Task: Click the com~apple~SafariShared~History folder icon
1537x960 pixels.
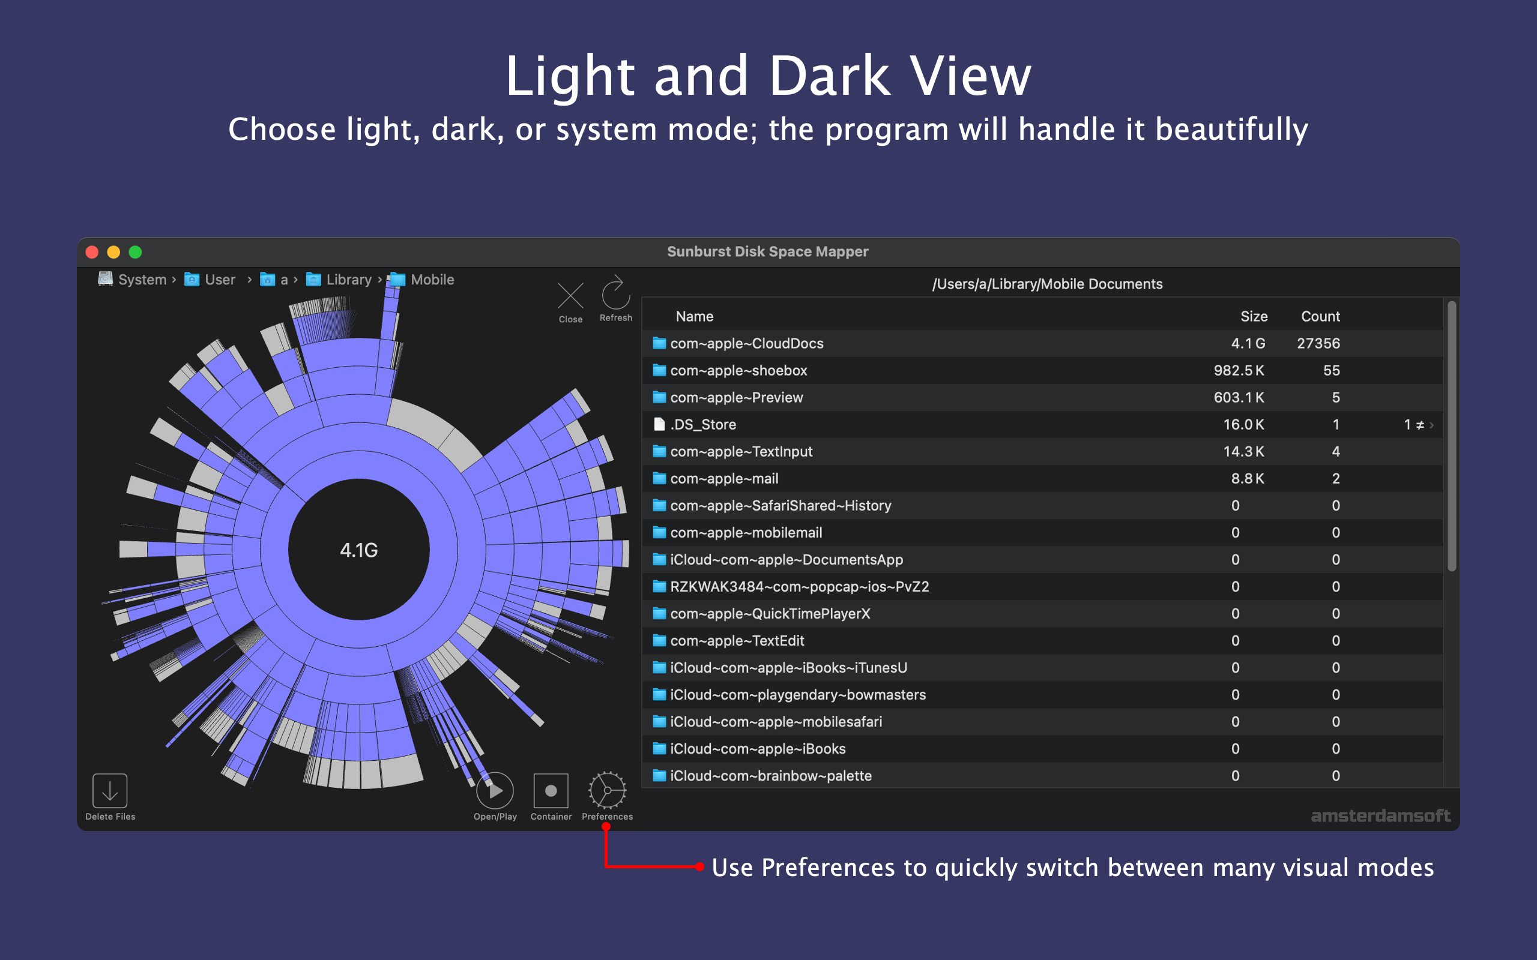Action: [659, 505]
